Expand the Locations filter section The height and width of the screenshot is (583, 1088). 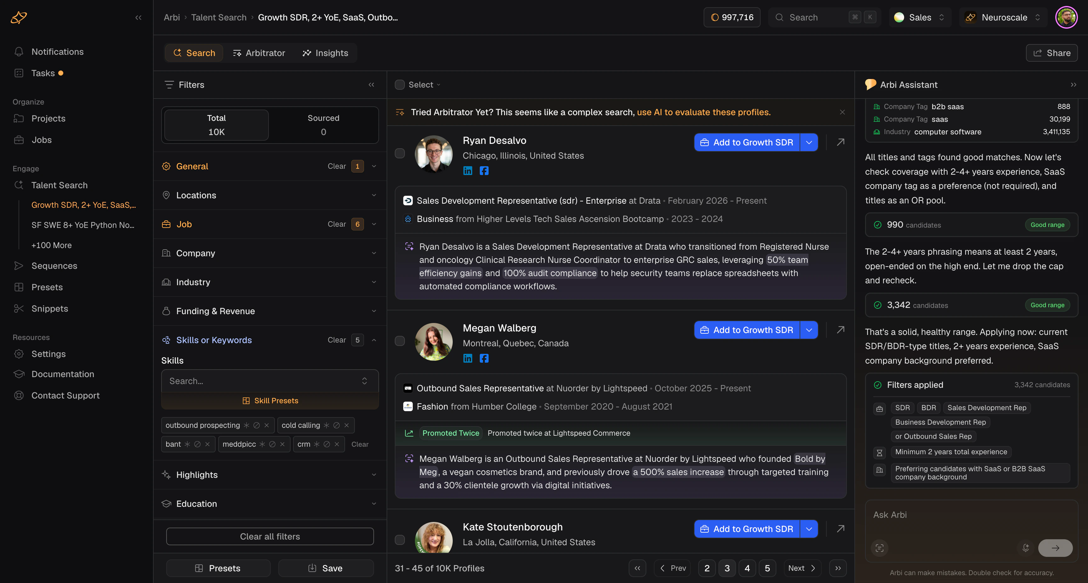click(x=270, y=195)
